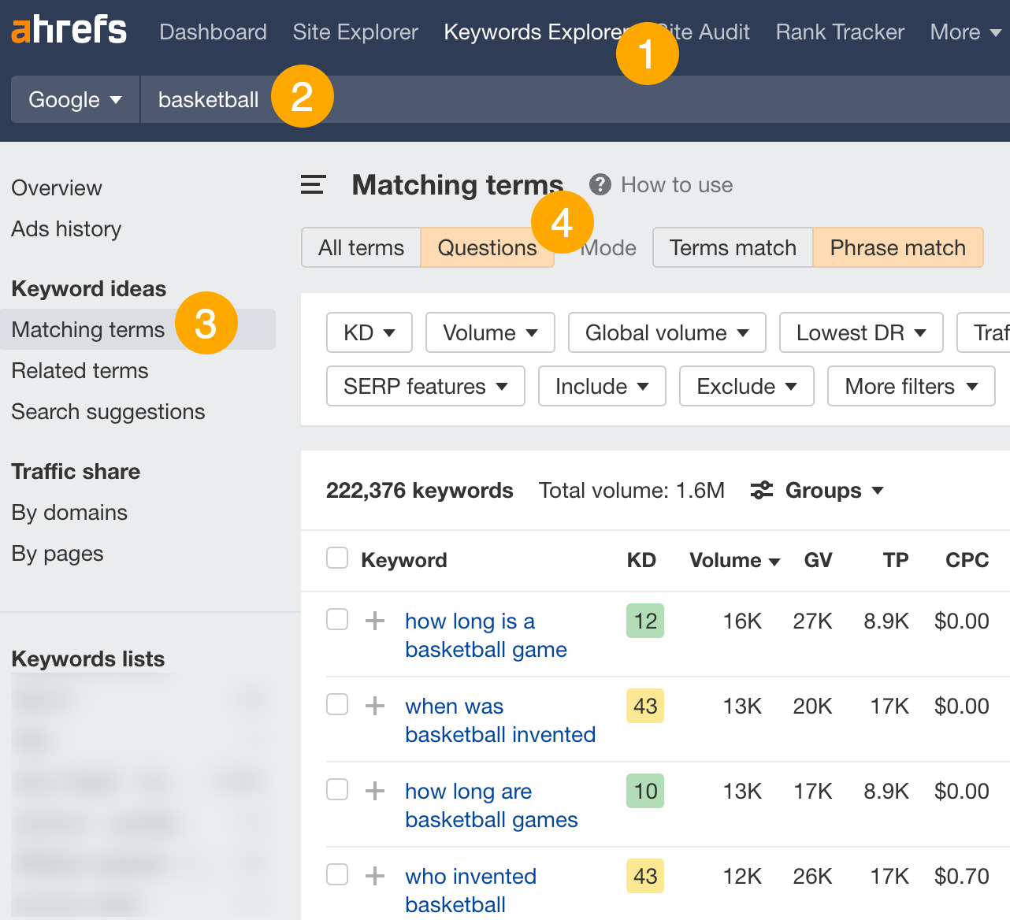This screenshot has height=920, width=1010.
Task: Click the Groups settings sliders icon
Action: [761, 490]
